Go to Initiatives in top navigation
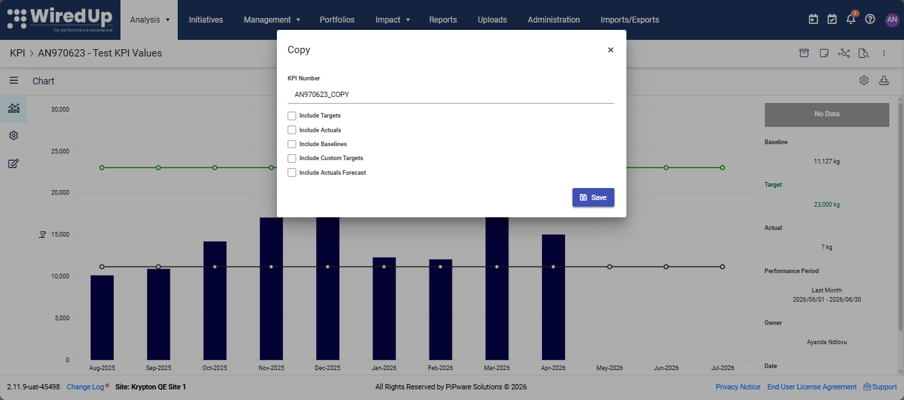 206,20
